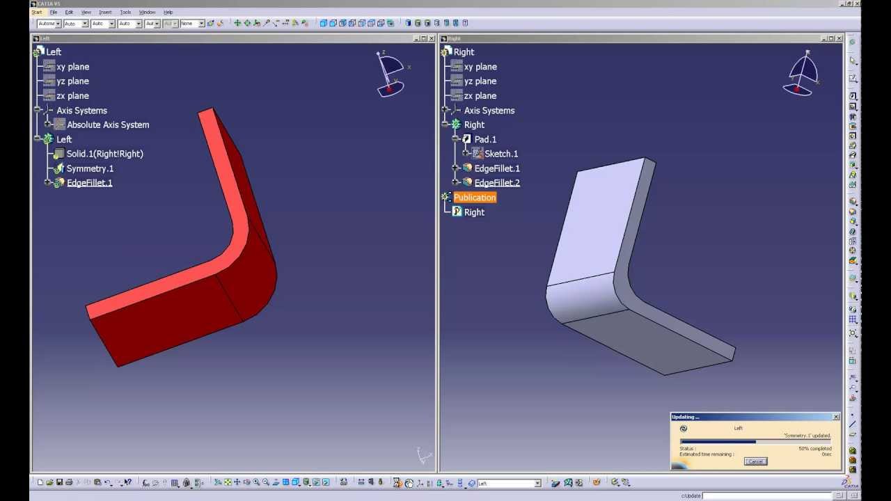Toggle expander of EdgeFillet.2 node
891x501 pixels.
click(x=455, y=182)
